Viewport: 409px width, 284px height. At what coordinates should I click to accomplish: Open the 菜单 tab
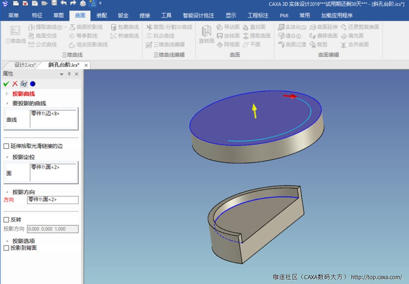coord(13,16)
